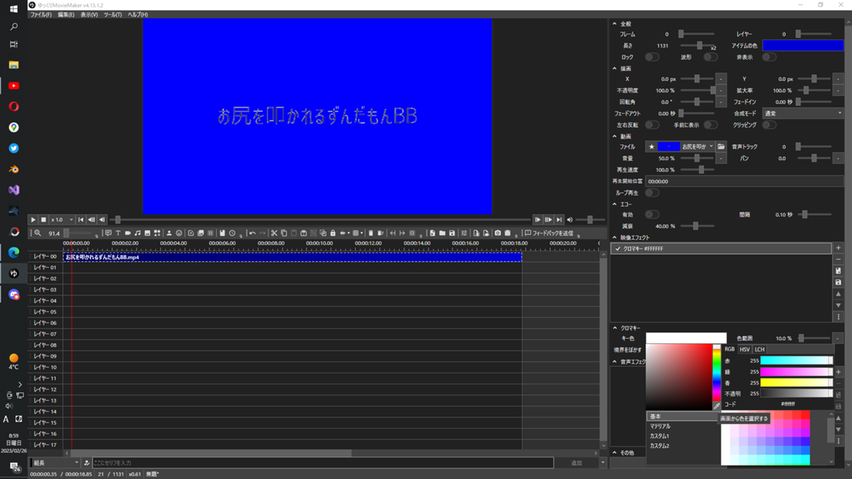The height and width of the screenshot is (479, 852).
Task: Click the eyedropper to pick screen color
Action: pos(717,406)
